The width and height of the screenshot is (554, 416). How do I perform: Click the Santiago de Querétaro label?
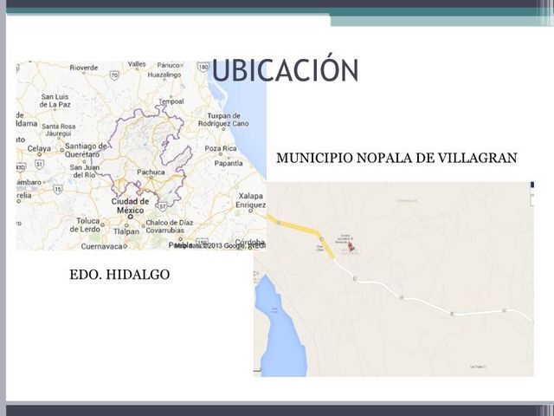pyautogui.click(x=85, y=150)
